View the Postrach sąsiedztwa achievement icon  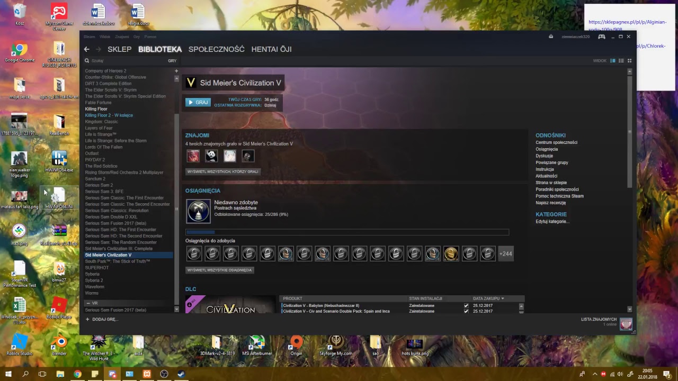point(198,211)
